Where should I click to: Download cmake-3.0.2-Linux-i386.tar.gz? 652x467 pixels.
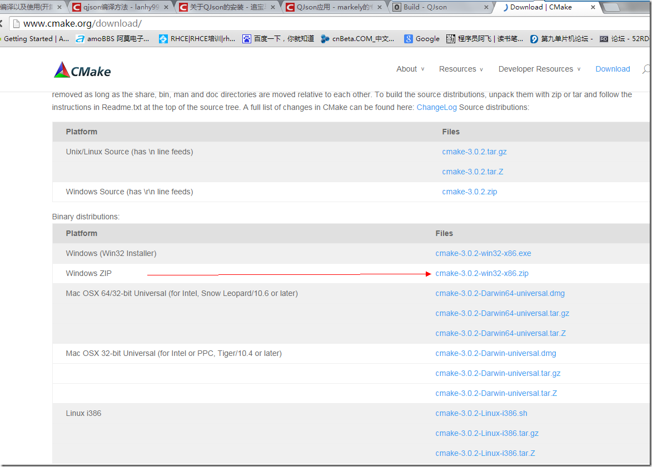tap(487, 433)
